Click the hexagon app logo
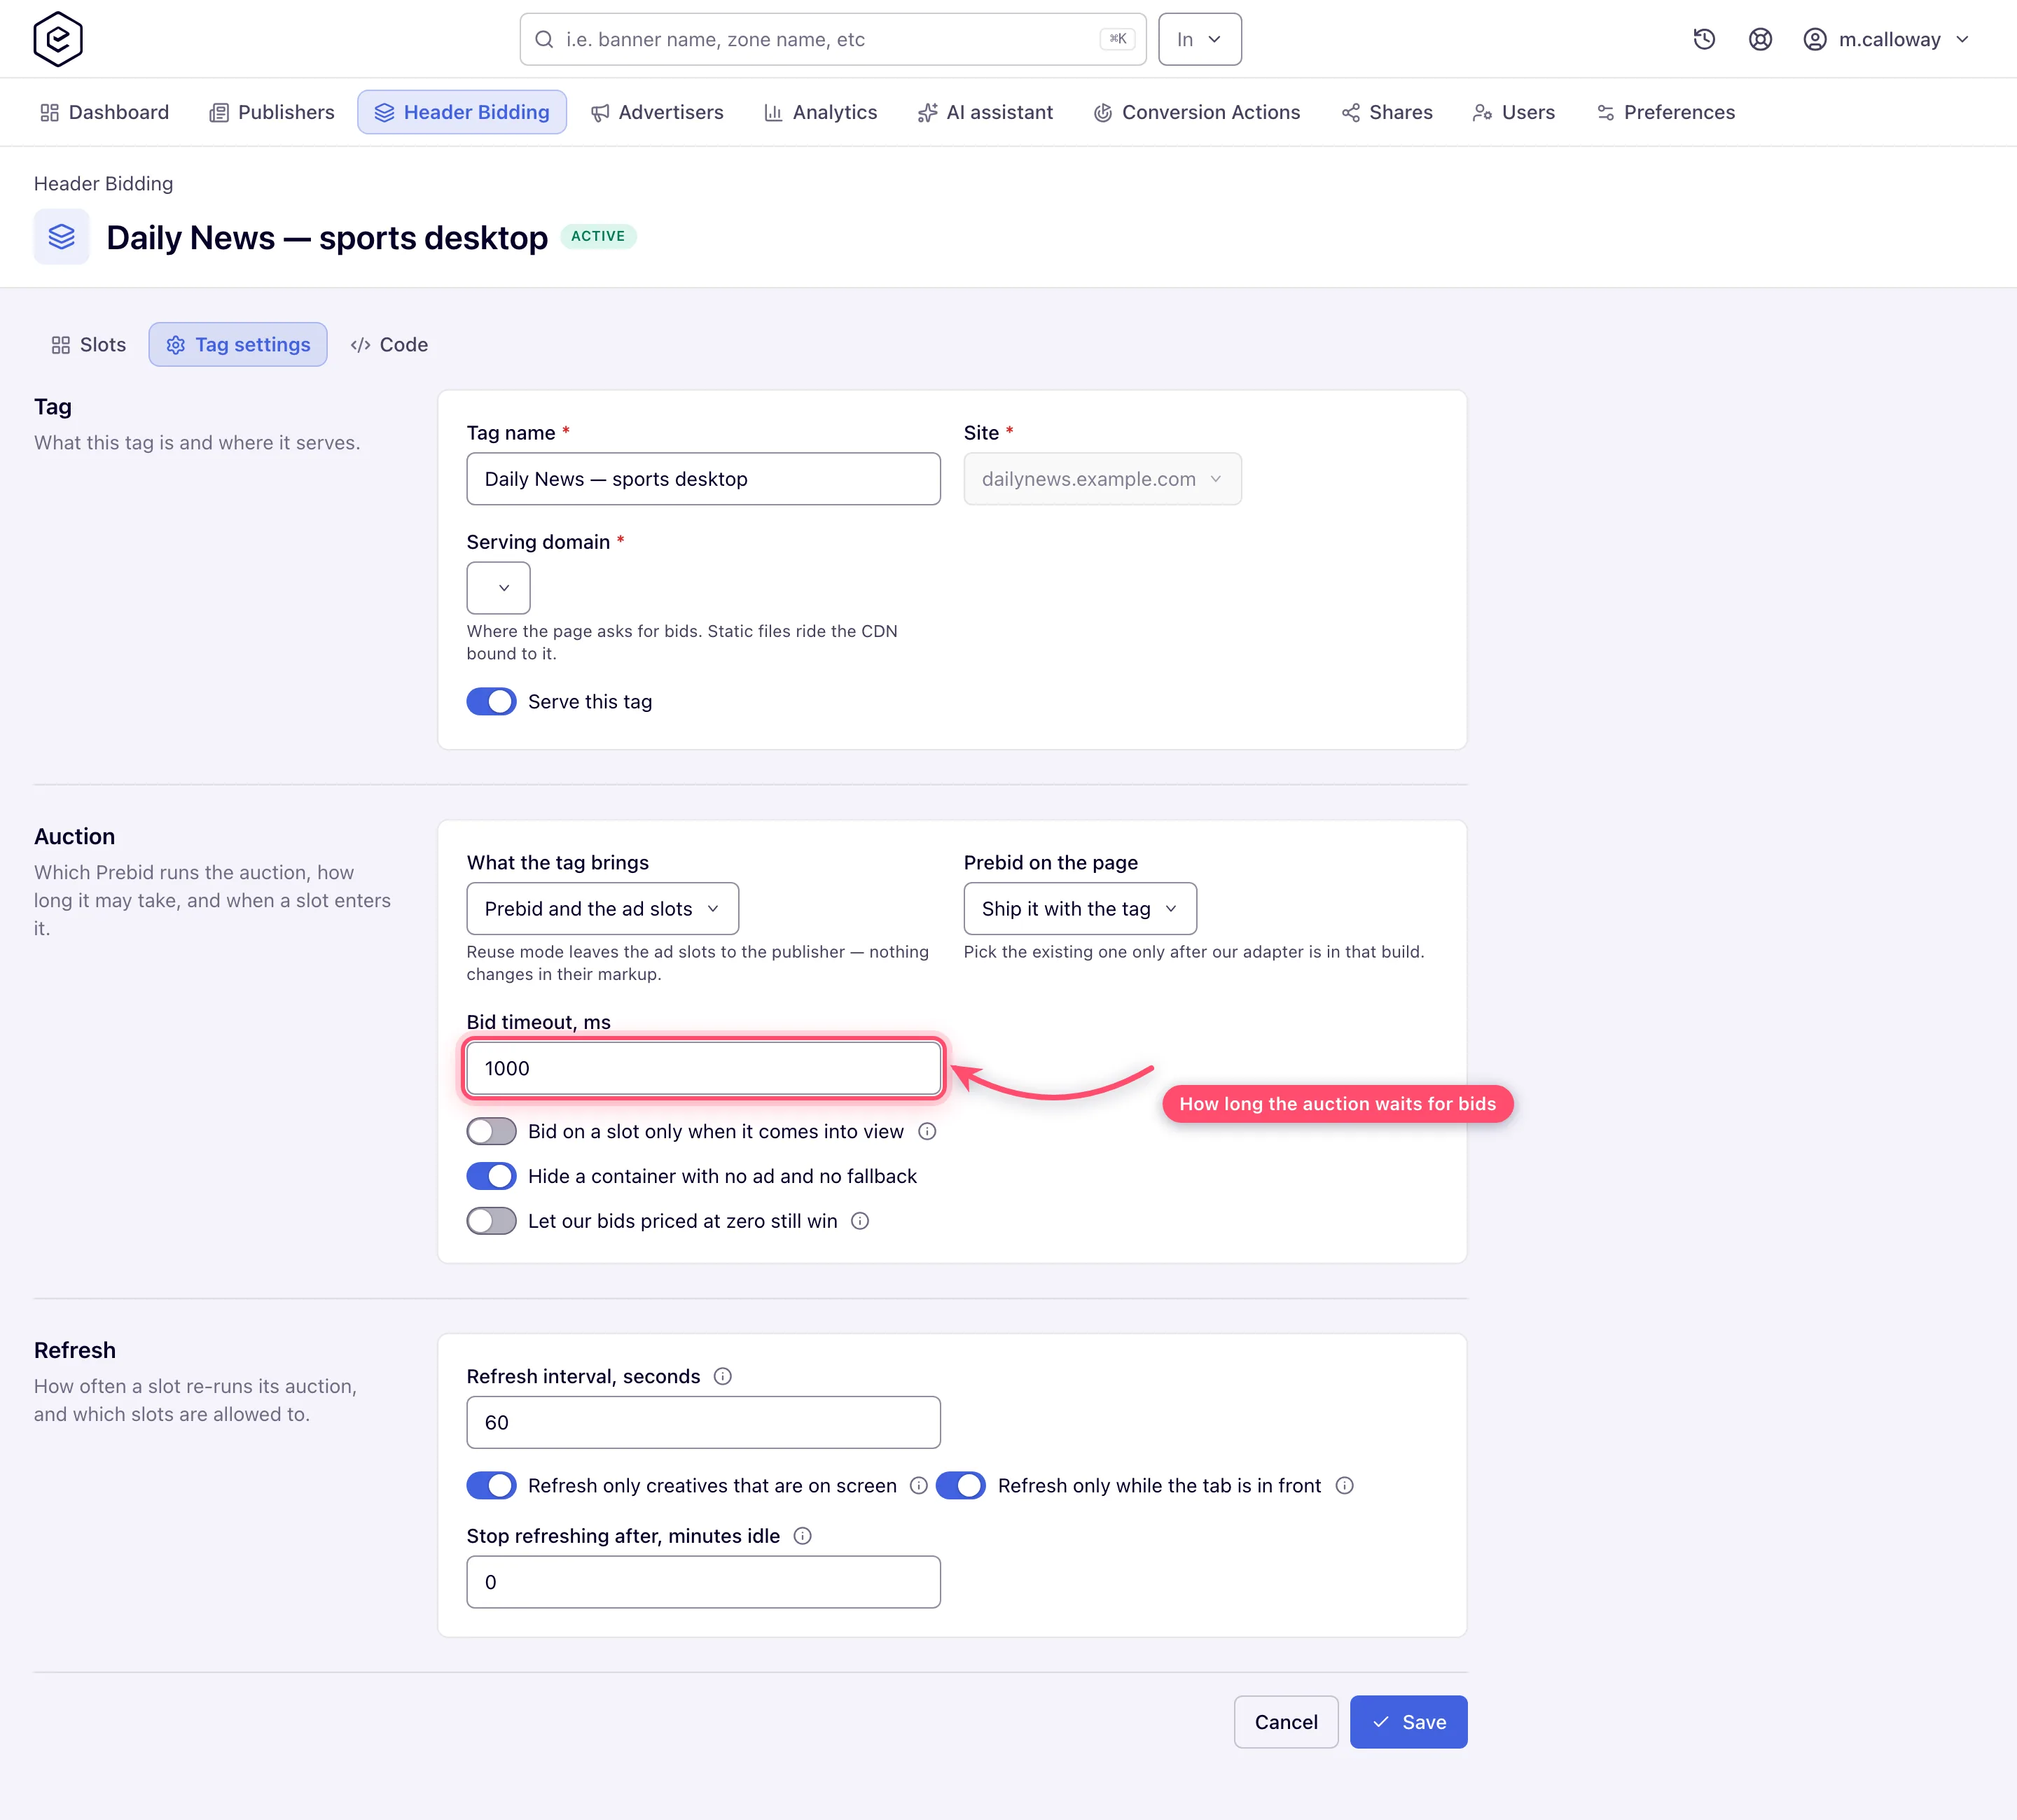 [58, 39]
